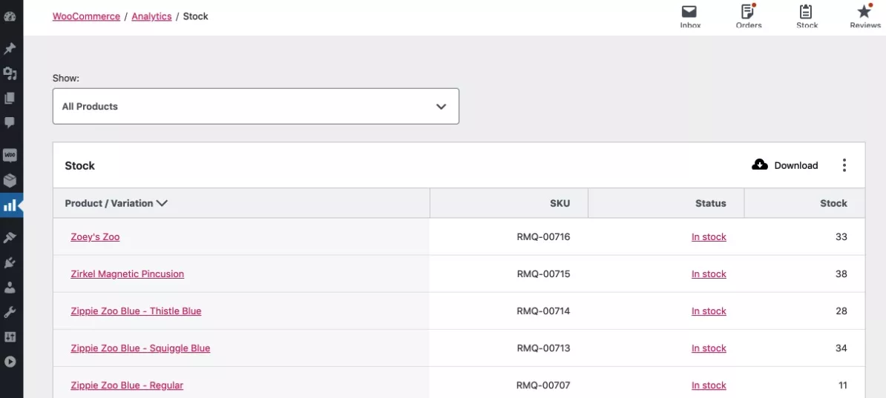Viewport: 886px width, 398px height.
Task: Select SKU cell RMQ-00714
Action: coord(544,311)
